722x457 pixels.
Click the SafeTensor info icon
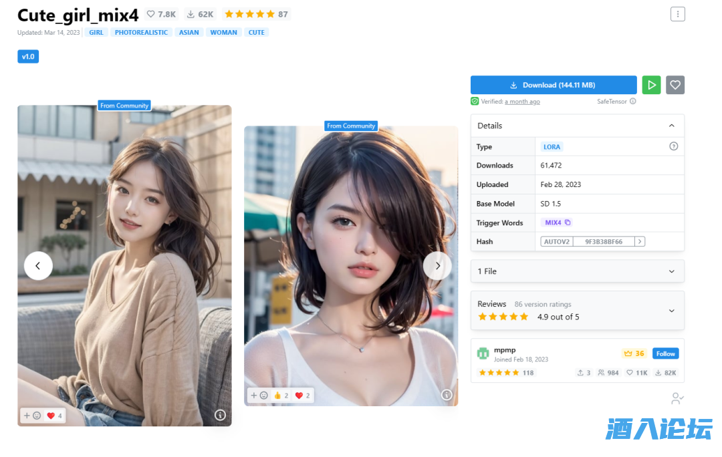point(632,102)
